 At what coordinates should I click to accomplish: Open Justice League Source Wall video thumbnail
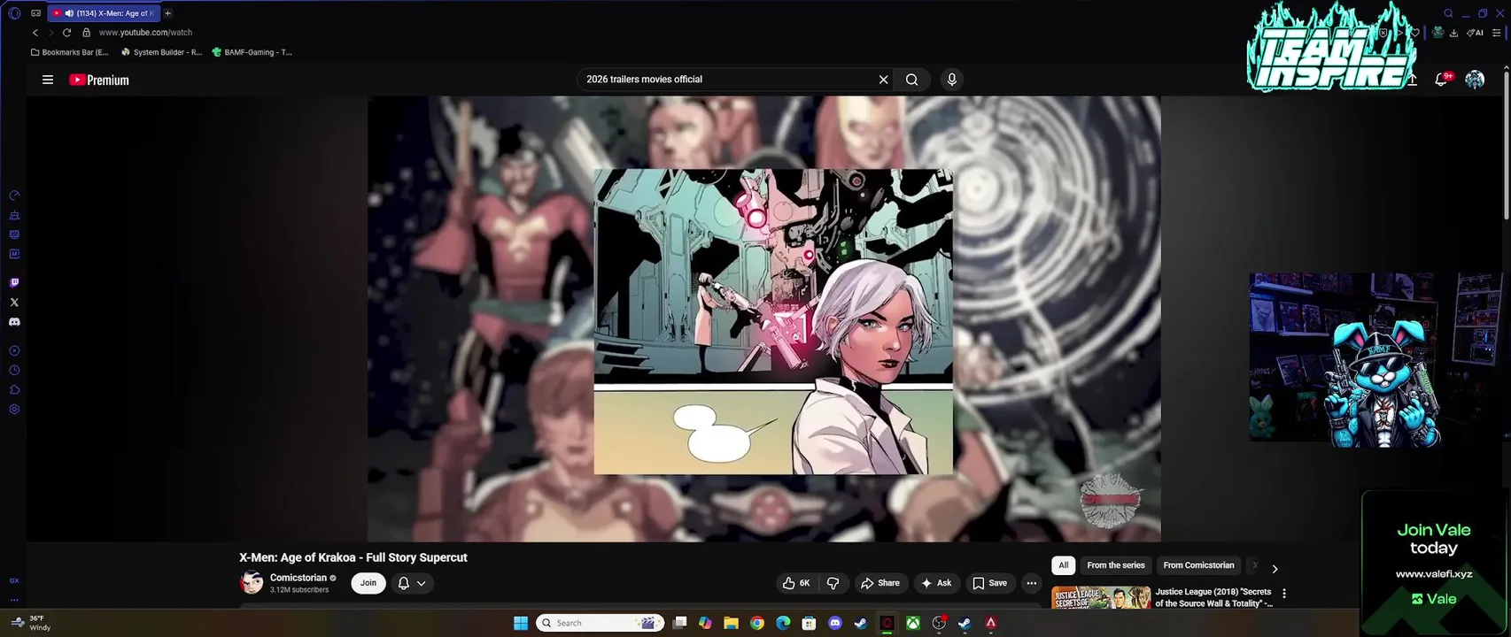pos(1101,598)
